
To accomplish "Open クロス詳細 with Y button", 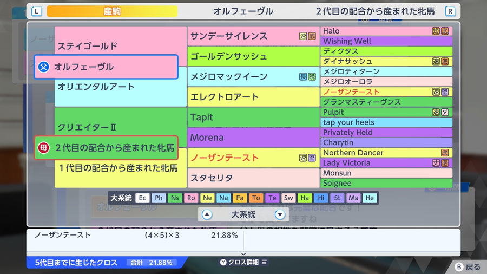I will 244,262.
